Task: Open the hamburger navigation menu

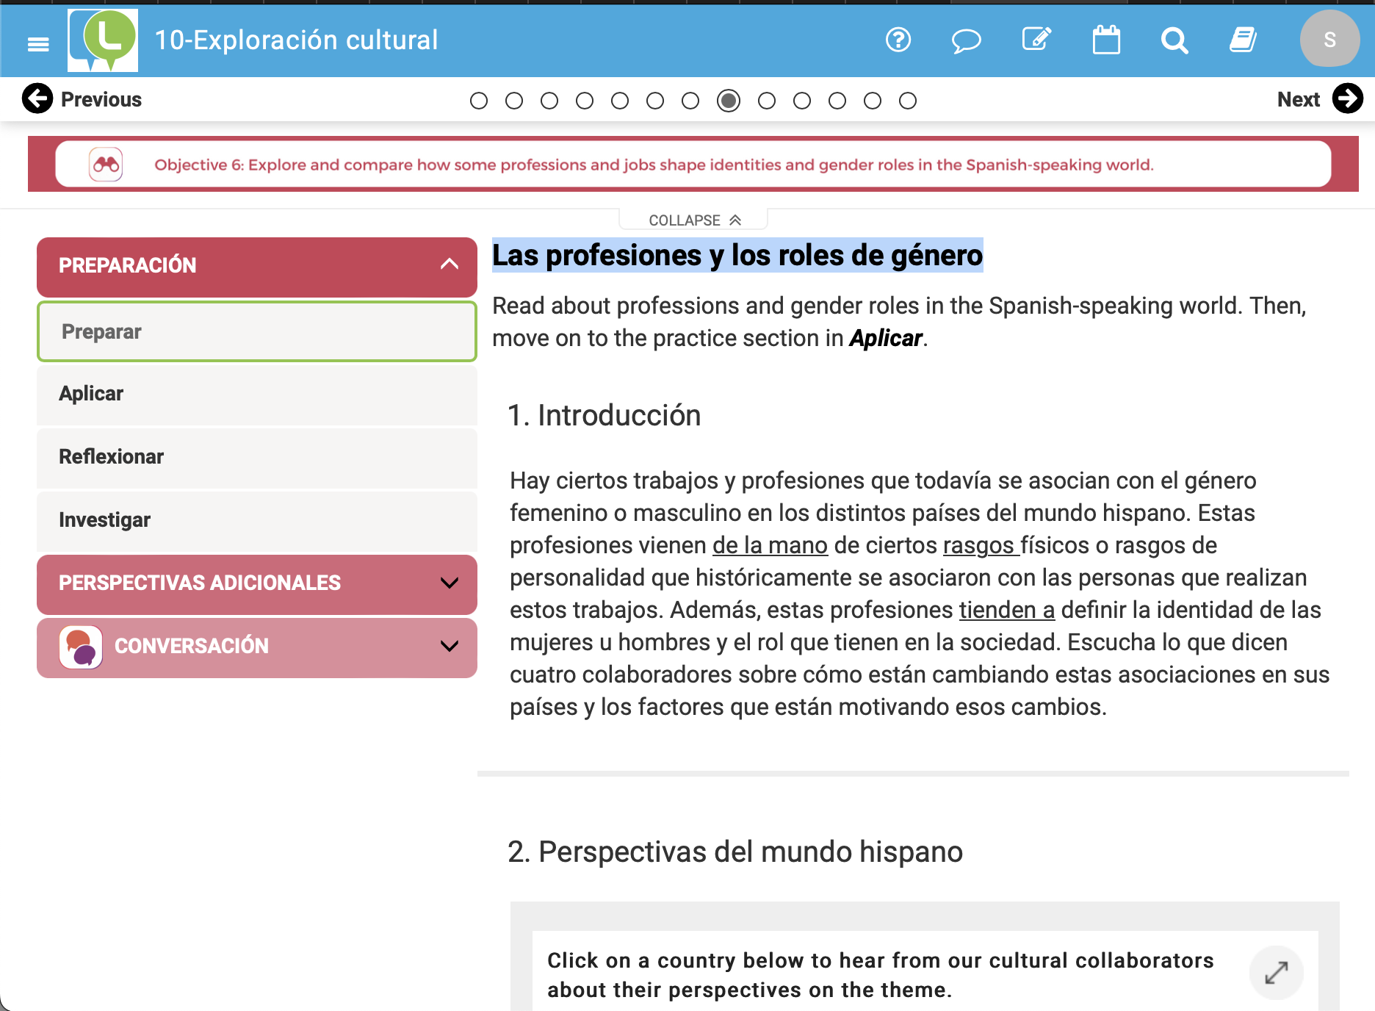Action: 38,44
